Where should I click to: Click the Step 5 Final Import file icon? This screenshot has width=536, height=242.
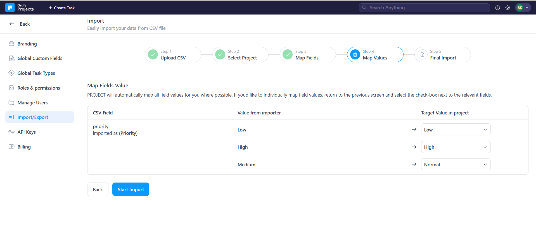[x=422, y=55]
